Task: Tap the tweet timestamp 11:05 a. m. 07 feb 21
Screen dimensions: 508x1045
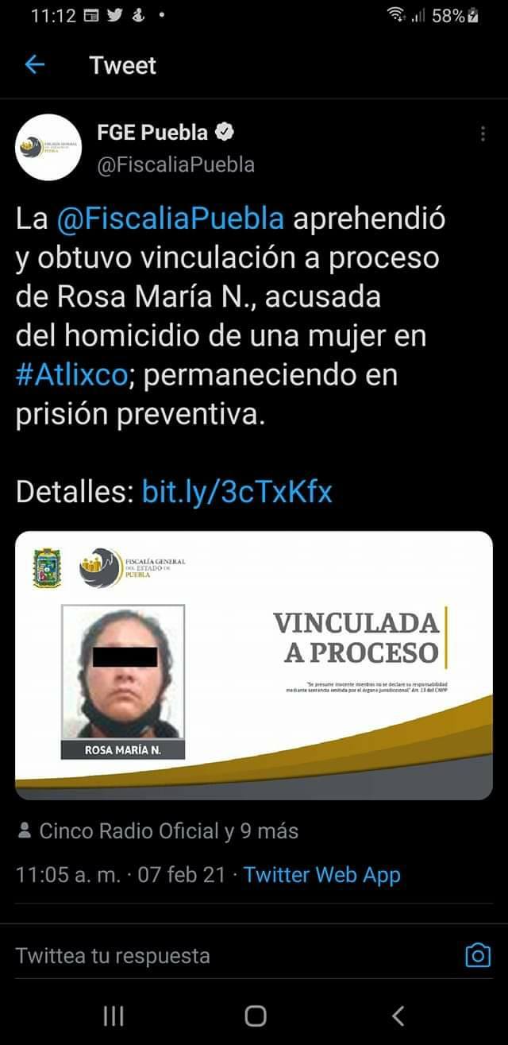Action: coord(121,875)
